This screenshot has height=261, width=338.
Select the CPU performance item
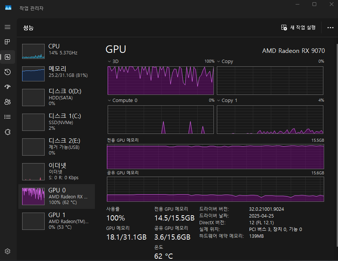coord(57,51)
